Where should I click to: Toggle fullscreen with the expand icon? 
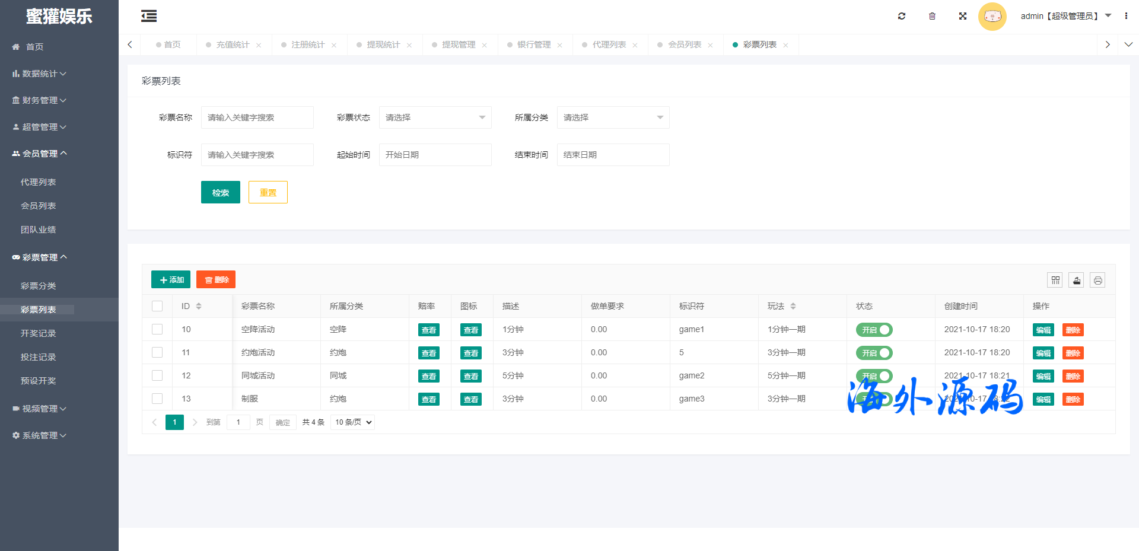(x=963, y=16)
